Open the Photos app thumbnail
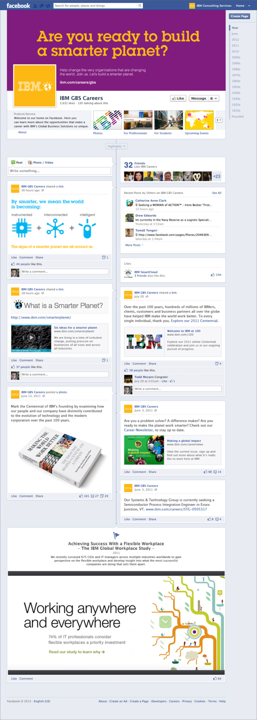This screenshot has width=257, height=720. pos(107,120)
